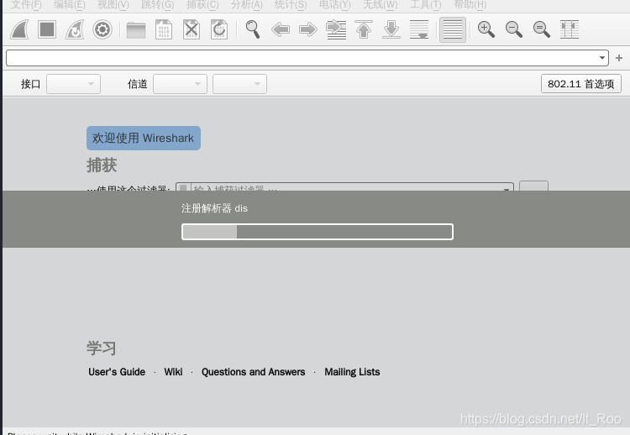Viewport: 630px width, 435px height.
Task: Open 无线(W) menu
Action: coord(380,4)
